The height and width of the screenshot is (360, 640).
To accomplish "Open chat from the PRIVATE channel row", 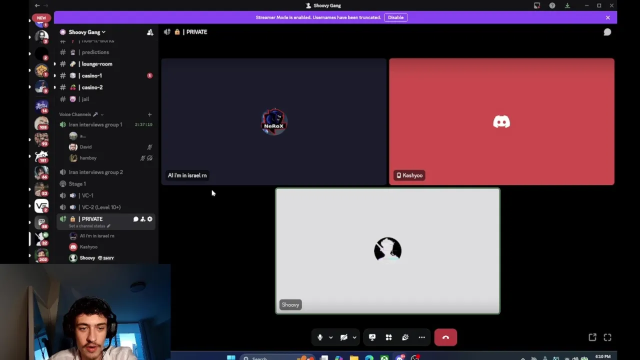I will (x=135, y=219).
